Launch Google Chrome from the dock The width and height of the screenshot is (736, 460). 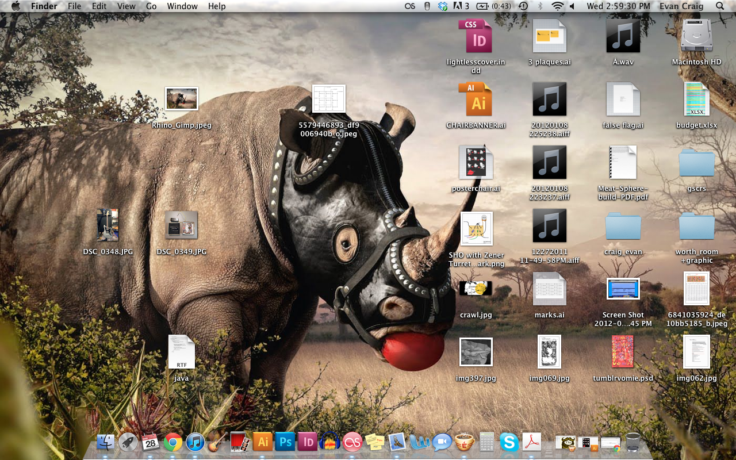click(173, 442)
